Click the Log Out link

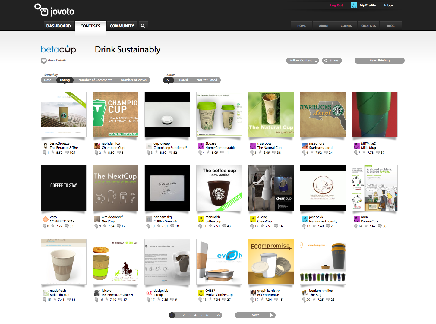pyautogui.click(x=336, y=5)
